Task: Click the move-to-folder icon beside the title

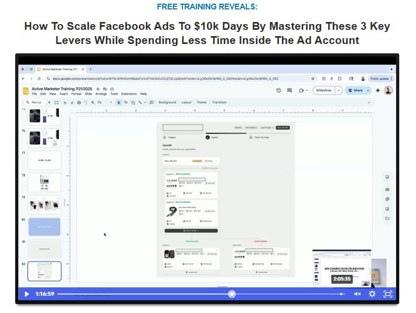Action: [x=105, y=89]
